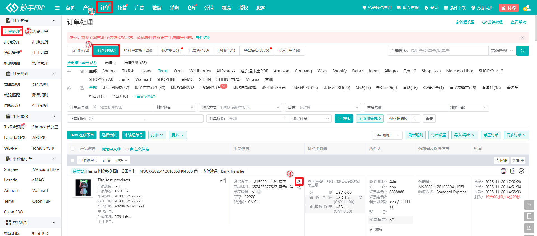Open the 仓库 top menu
537x236 pixels.
pyautogui.click(x=191, y=8)
